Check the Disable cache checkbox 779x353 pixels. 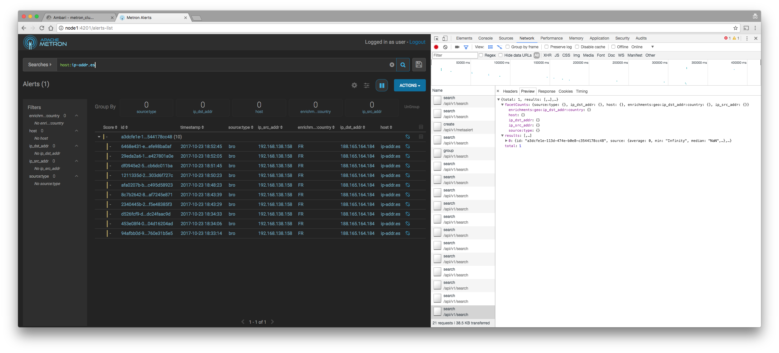coord(577,47)
